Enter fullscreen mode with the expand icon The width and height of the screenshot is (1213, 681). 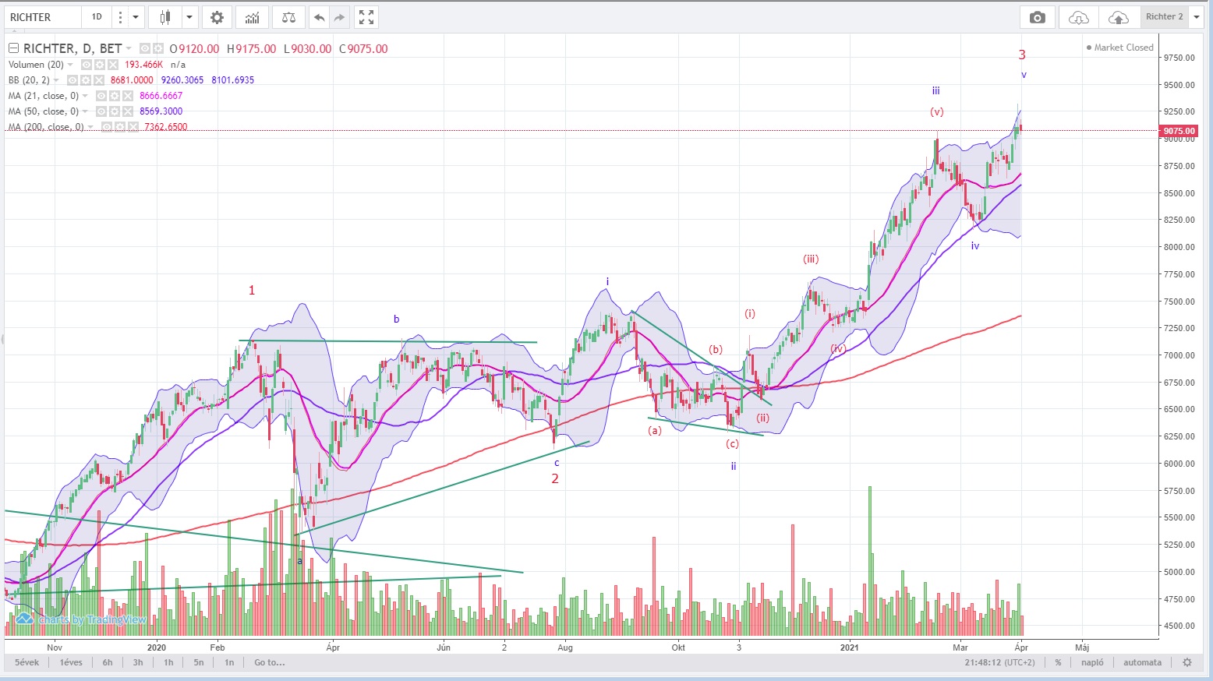tap(366, 17)
